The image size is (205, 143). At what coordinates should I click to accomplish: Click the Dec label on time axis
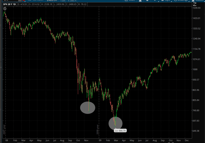point(187,140)
